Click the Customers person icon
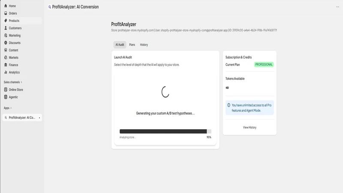This screenshot has width=343, height=193. click(x=6, y=28)
